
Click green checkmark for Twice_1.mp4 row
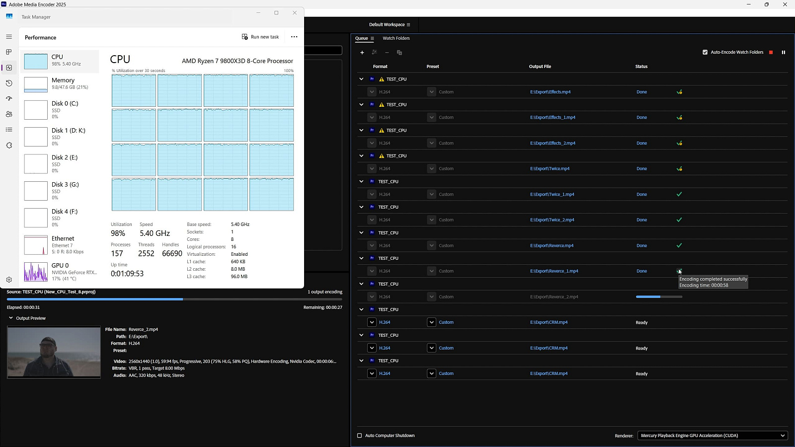point(679,194)
